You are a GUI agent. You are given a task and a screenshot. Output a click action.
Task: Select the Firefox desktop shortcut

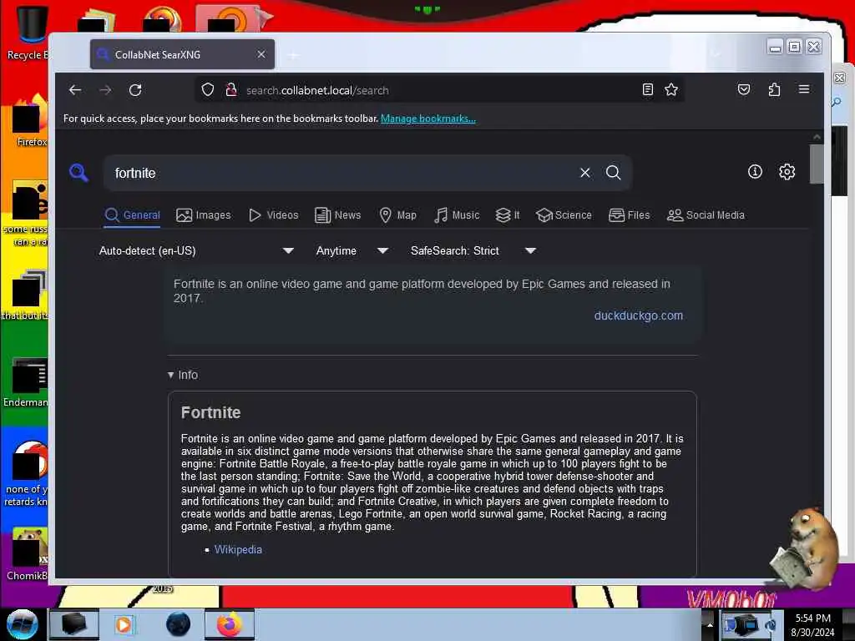point(28,121)
